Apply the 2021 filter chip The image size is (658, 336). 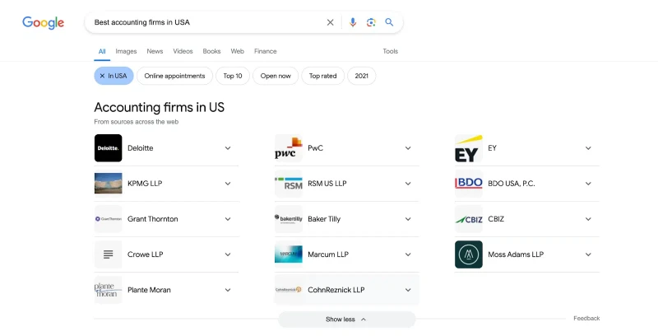[361, 76]
